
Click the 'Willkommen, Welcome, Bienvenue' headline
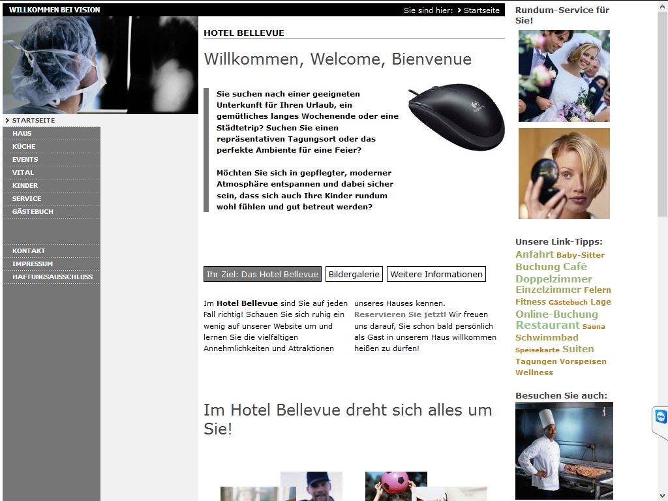point(337,59)
